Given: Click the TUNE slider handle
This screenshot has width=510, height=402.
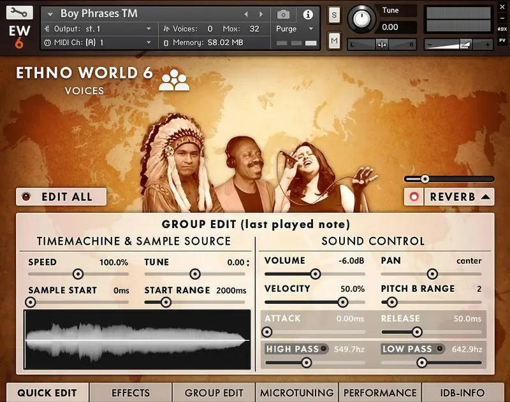Looking at the screenshot, I should 195,274.
